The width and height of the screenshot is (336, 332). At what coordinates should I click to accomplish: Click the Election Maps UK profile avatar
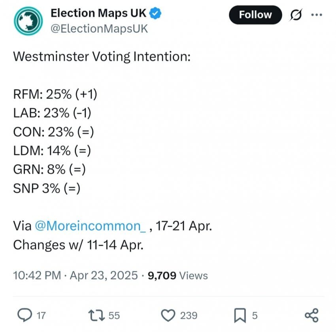pos(28,21)
